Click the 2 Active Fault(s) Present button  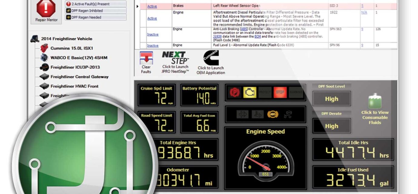click(96, 4)
